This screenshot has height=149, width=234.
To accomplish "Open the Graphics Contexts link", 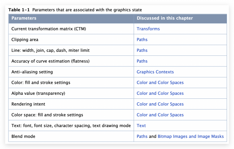I will pos(155,72).
